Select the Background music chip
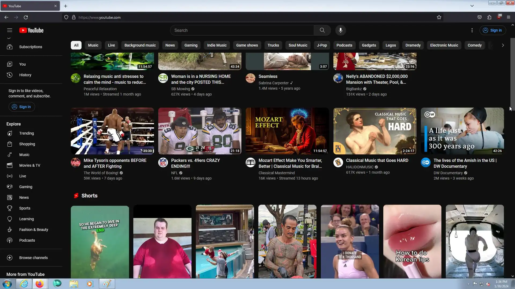 140,45
